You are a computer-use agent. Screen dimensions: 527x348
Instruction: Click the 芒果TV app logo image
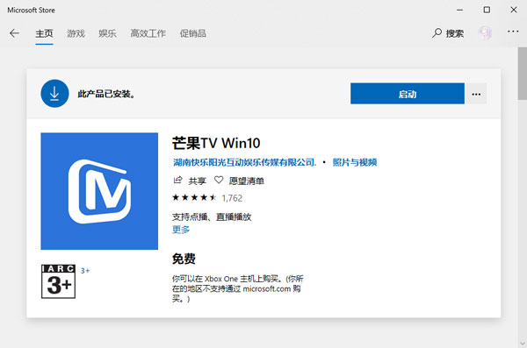99,191
